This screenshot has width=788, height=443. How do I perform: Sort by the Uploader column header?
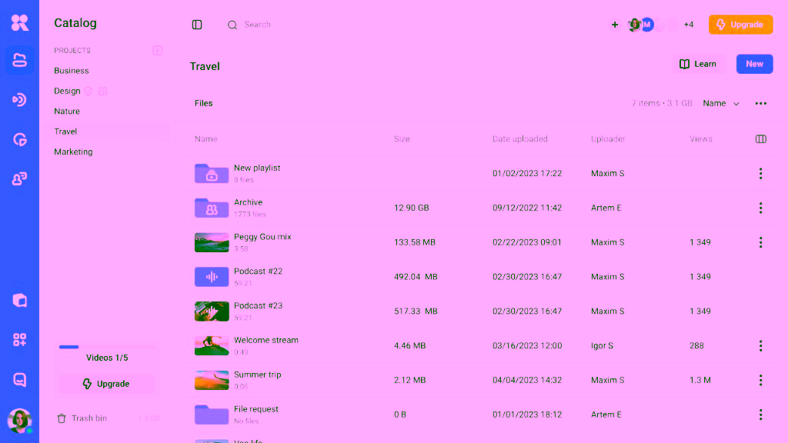608,139
